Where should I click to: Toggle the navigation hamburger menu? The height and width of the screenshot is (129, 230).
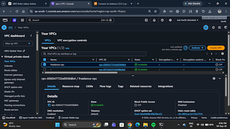click(x=4, y=28)
